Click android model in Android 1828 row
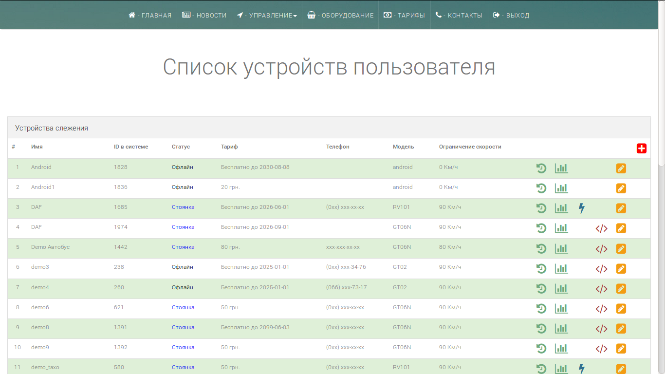Screen dimensions: 665x374 coord(403,167)
